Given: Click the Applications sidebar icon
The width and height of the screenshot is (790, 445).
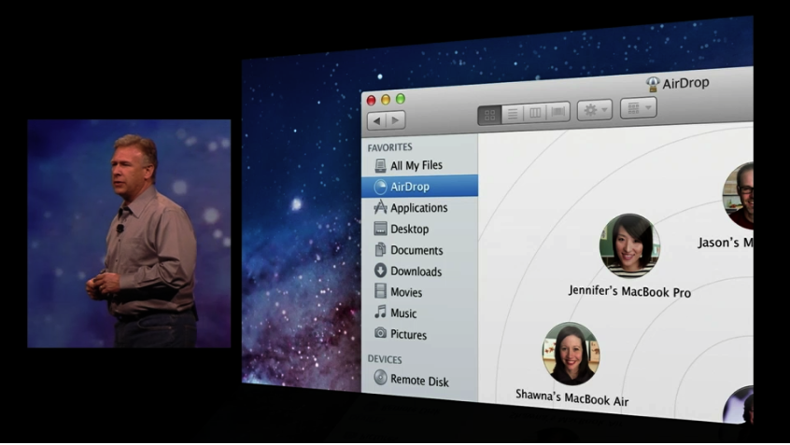Looking at the screenshot, I should point(380,207).
